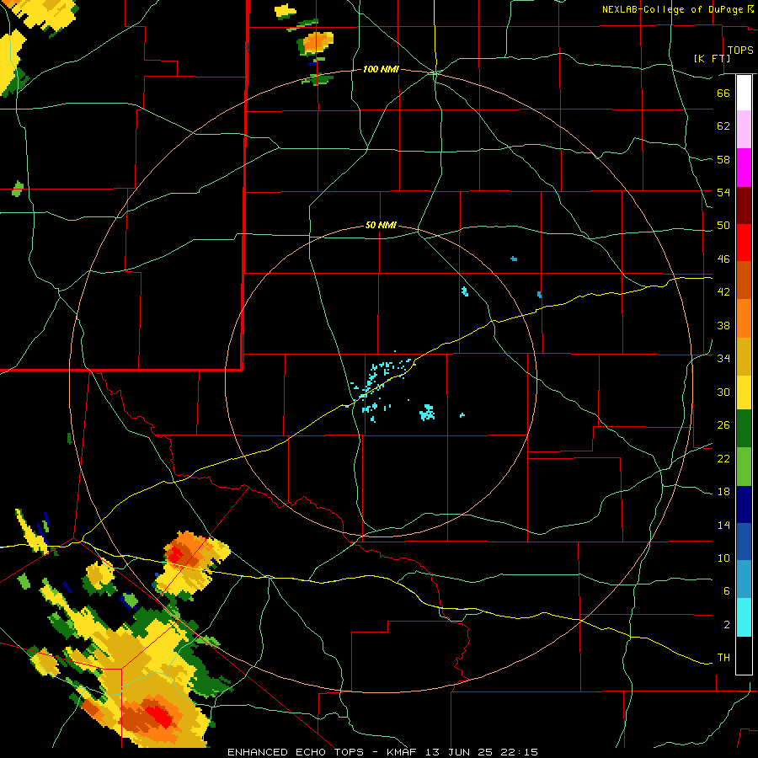Click the TOPS legend heading
Screen dimensions: 758x758
coord(740,51)
